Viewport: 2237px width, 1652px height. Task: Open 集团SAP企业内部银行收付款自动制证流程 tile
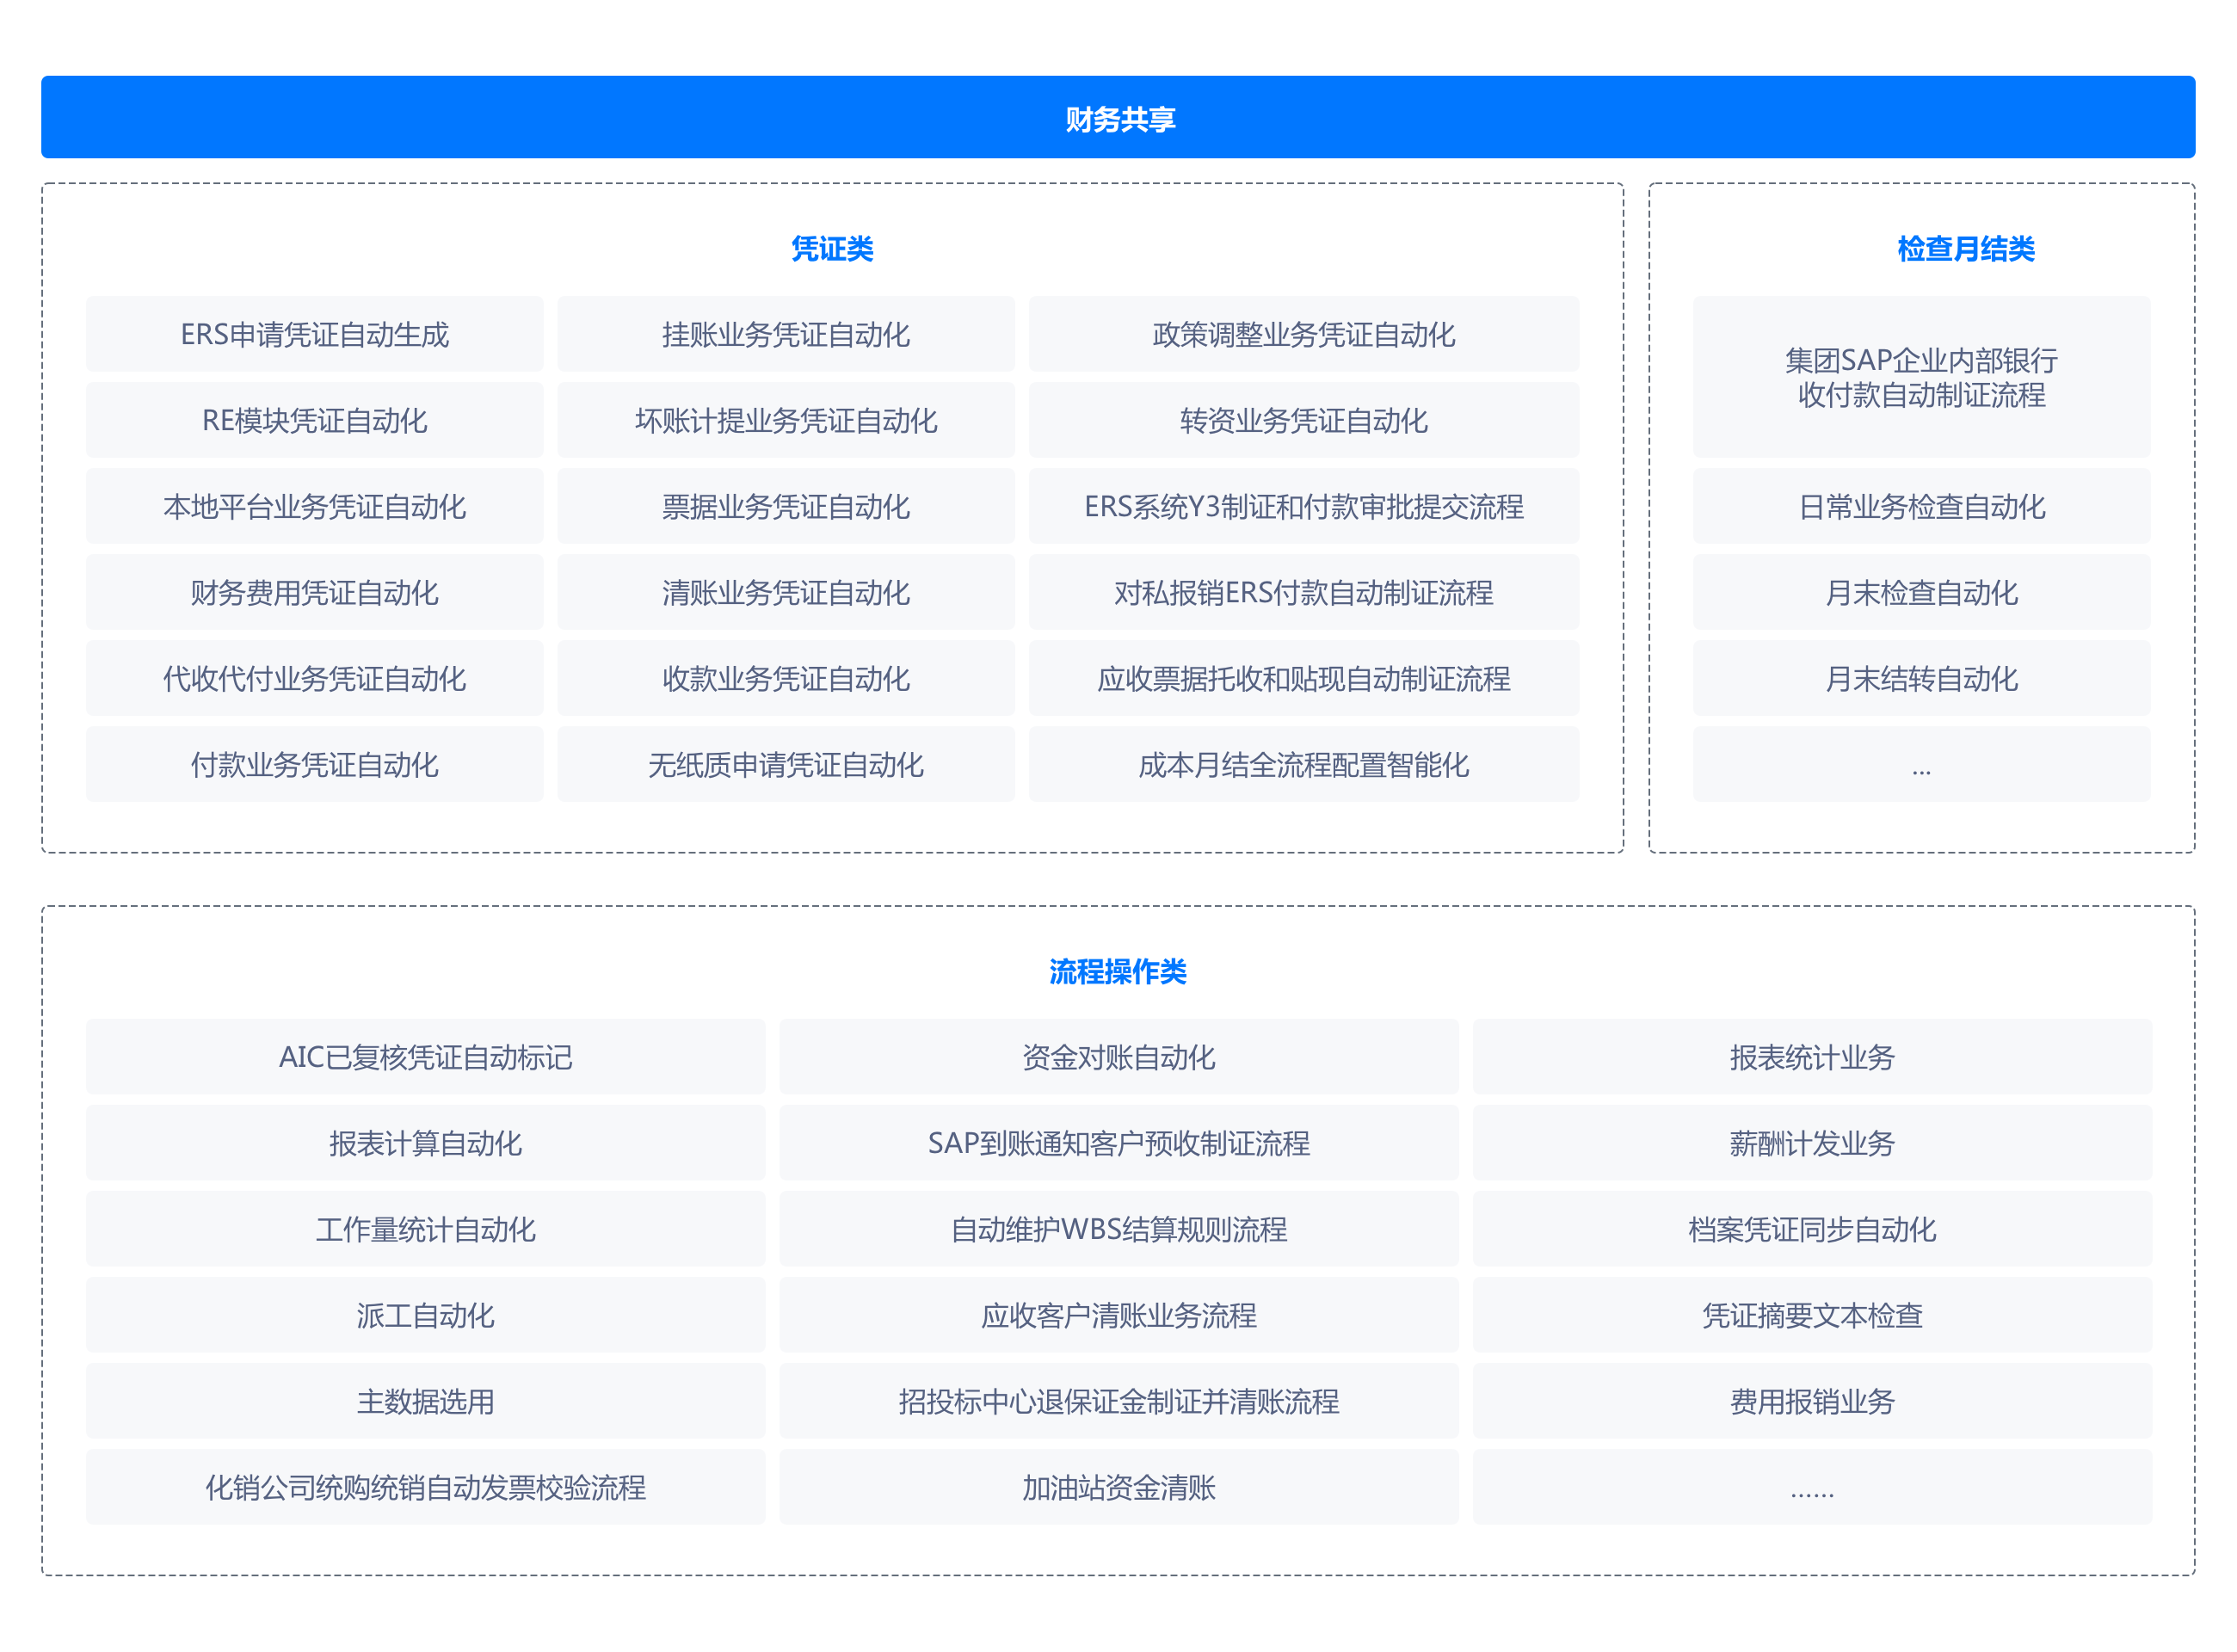pyautogui.click(x=1921, y=377)
